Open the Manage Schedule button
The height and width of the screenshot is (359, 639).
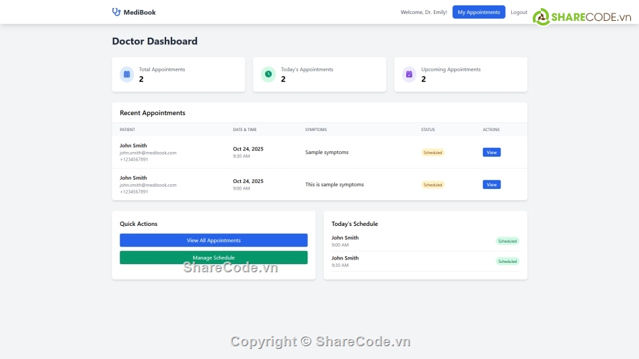(213, 257)
